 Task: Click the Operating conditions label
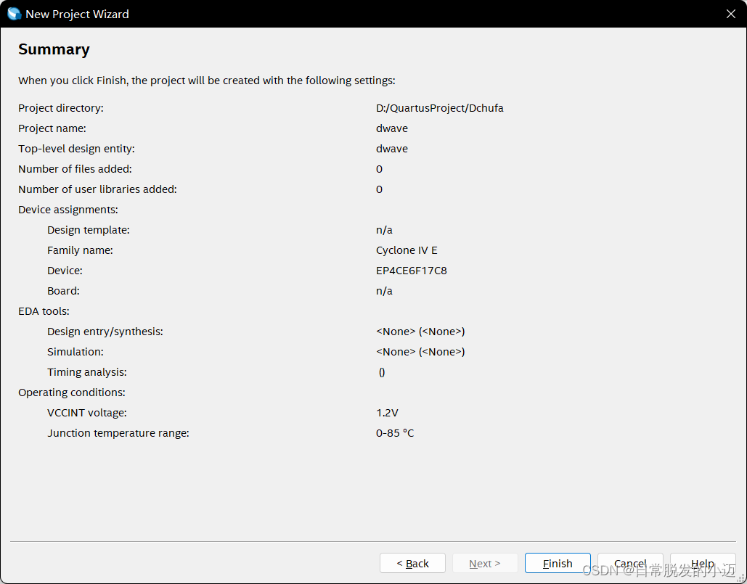[x=71, y=392]
